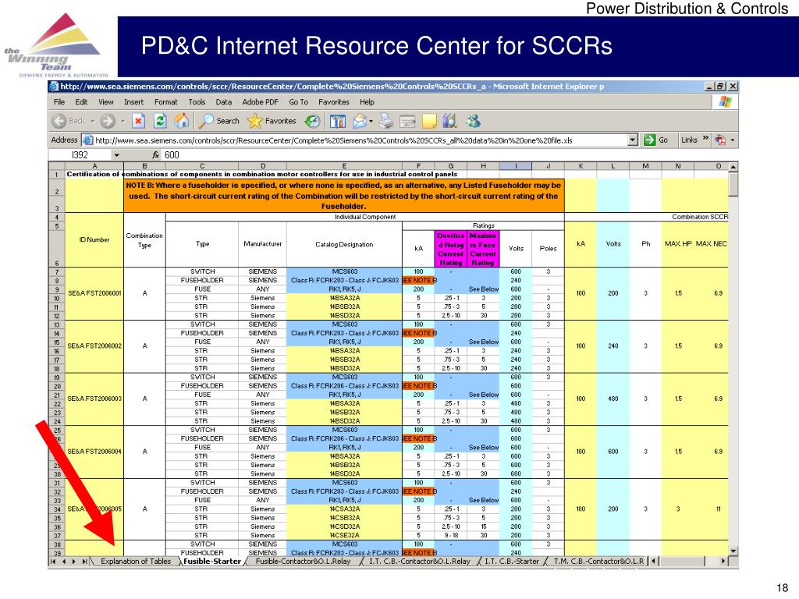The height and width of the screenshot is (599, 799).
Task: Click the Back navigation arrow
Action: tap(59, 121)
